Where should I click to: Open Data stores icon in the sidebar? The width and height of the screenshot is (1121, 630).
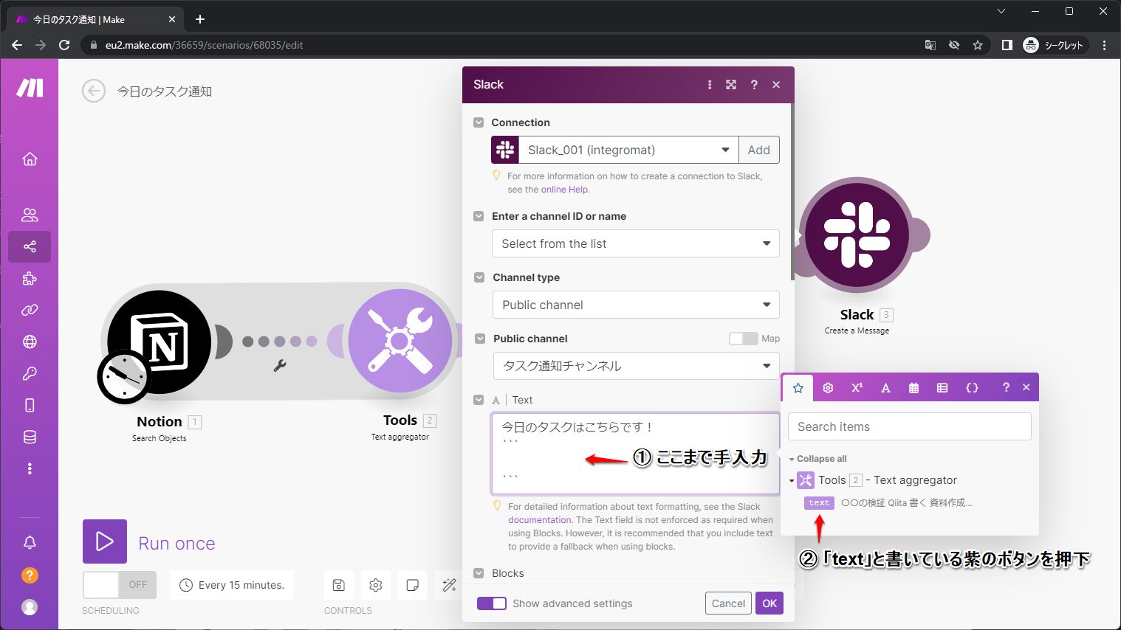click(30, 437)
